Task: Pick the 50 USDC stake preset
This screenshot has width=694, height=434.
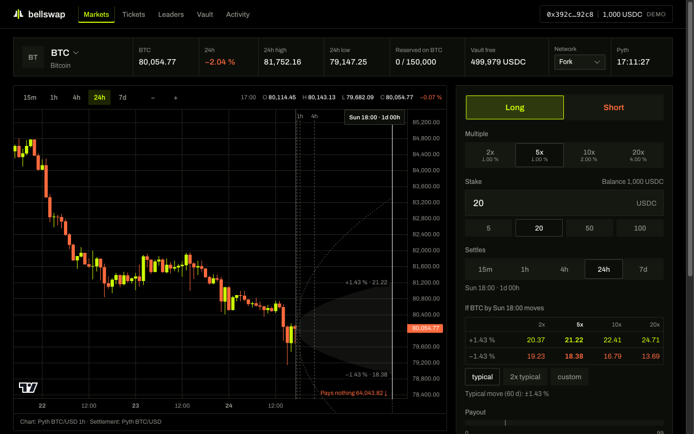Action: (x=589, y=228)
